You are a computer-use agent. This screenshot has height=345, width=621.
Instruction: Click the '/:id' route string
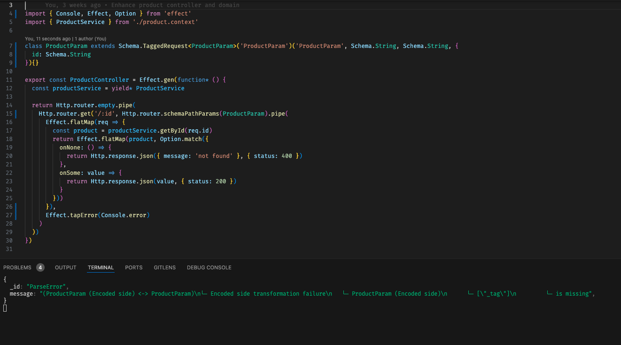tap(104, 114)
